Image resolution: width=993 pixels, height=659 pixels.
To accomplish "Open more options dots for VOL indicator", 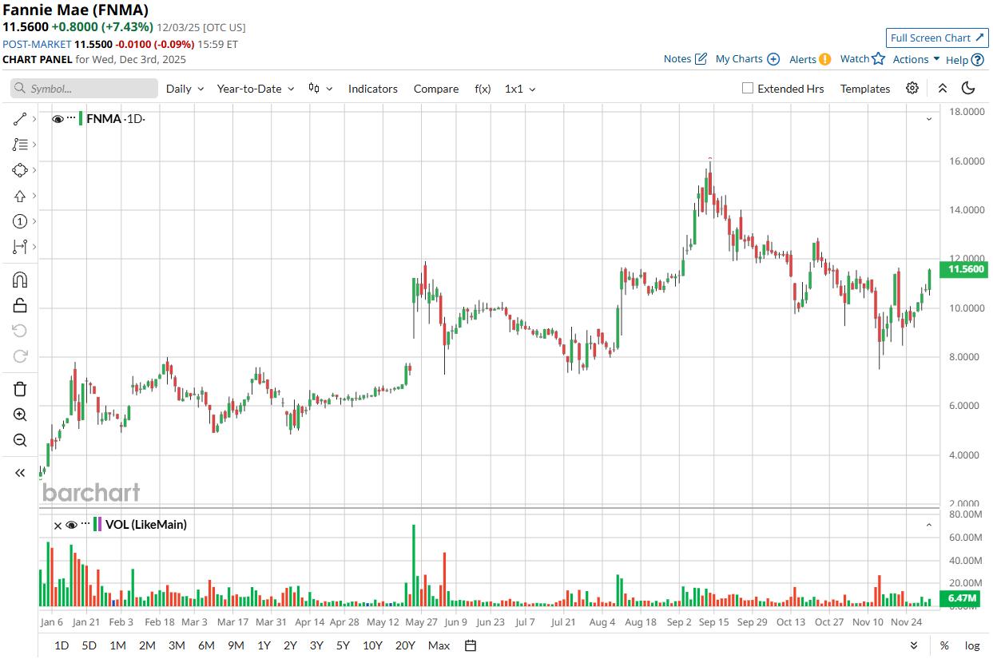I will coord(85,524).
